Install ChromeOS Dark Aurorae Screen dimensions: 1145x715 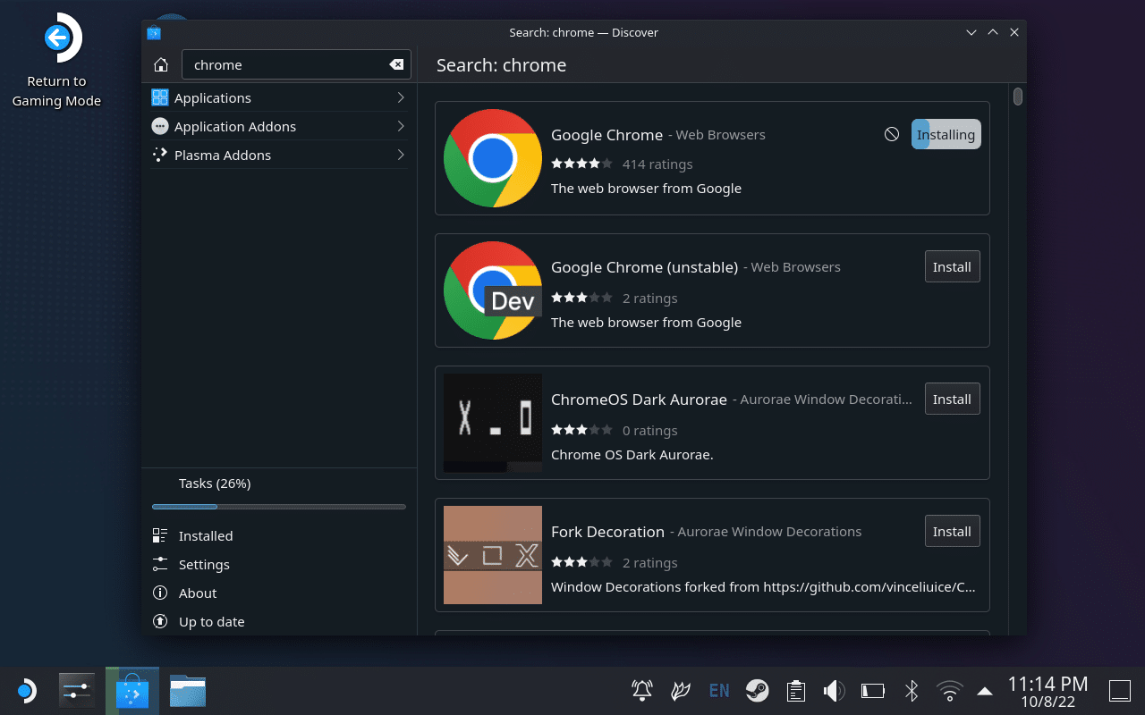952,399
